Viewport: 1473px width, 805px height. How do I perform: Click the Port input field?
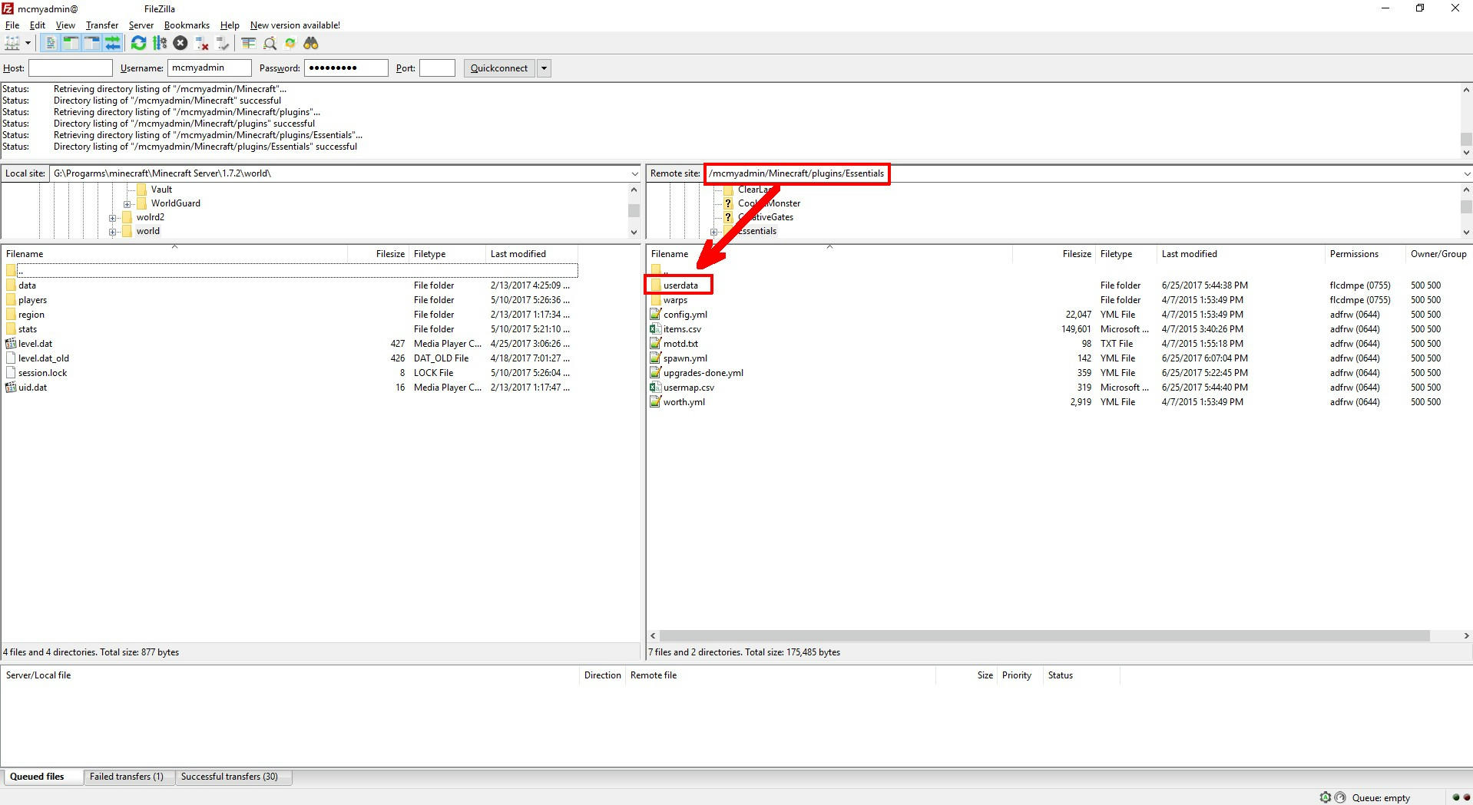pyautogui.click(x=438, y=68)
